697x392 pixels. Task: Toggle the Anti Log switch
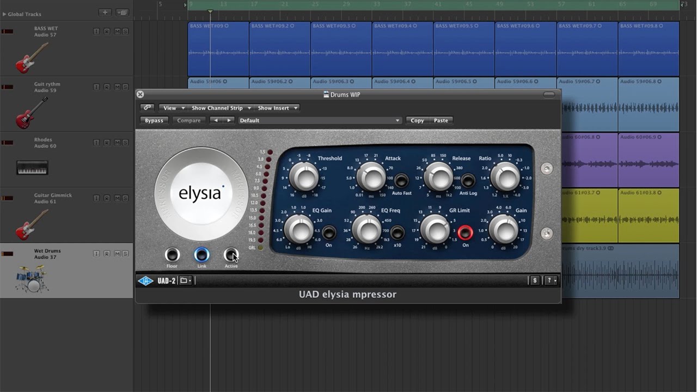[x=468, y=180]
